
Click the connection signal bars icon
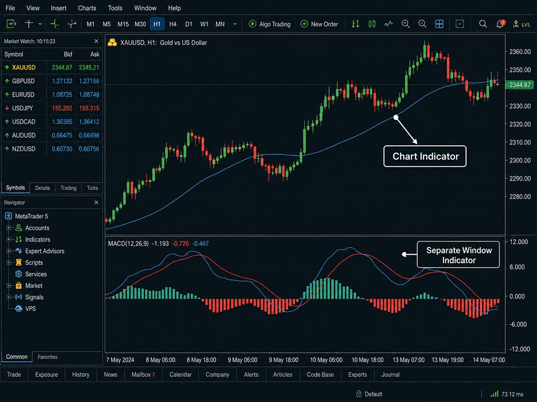click(x=494, y=394)
